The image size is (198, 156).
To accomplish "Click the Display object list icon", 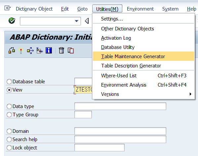I will (x=40, y=51).
